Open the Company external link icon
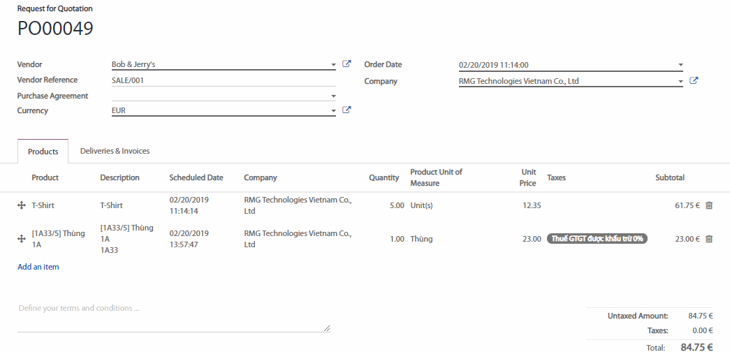 (694, 81)
